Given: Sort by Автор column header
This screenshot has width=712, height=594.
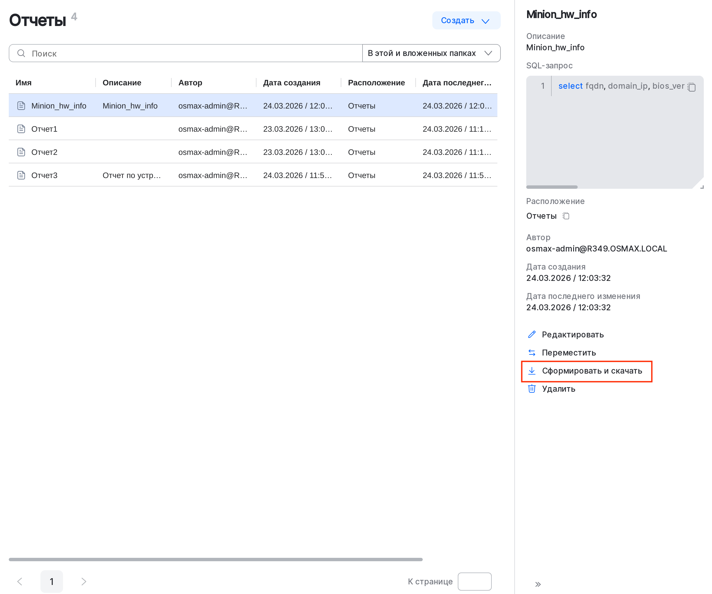Looking at the screenshot, I should pos(190,83).
